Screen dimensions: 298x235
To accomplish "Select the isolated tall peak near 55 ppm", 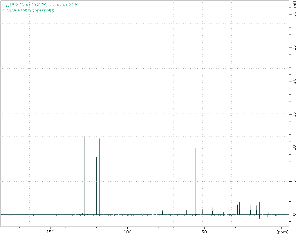I will click(196, 181).
